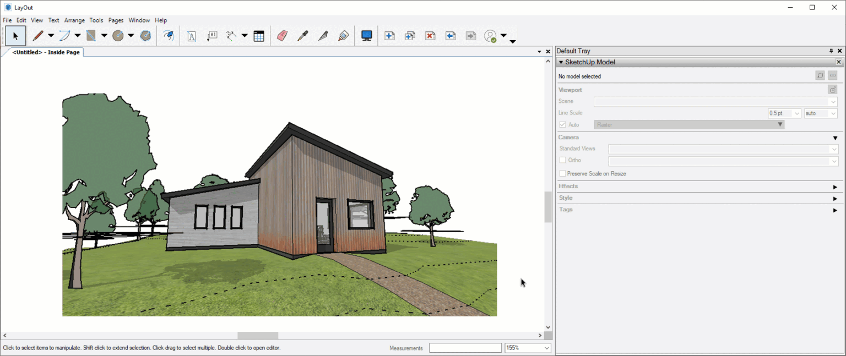The height and width of the screenshot is (356, 846).
Task: Check Preserve Scale on Resize
Action: pyautogui.click(x=562, y=173)
